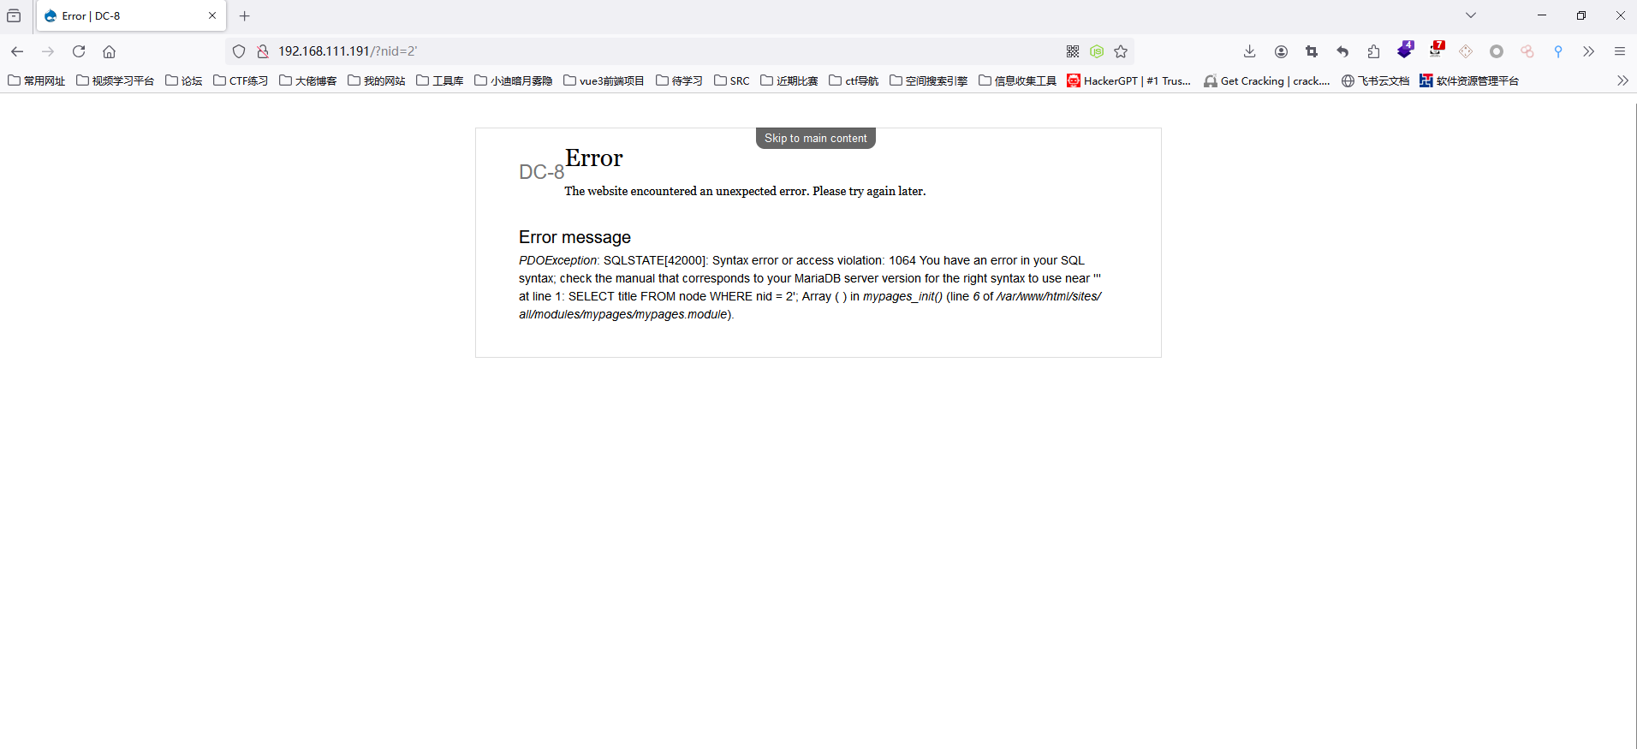Show more bookmarks with the chevron
The width and height of the screenshot is (1637, 749).
[1622, 80]
